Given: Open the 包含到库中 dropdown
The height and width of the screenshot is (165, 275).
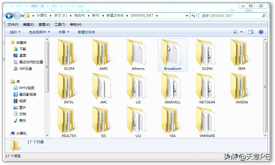Looking at the screenshot, I should click(39, 32).
